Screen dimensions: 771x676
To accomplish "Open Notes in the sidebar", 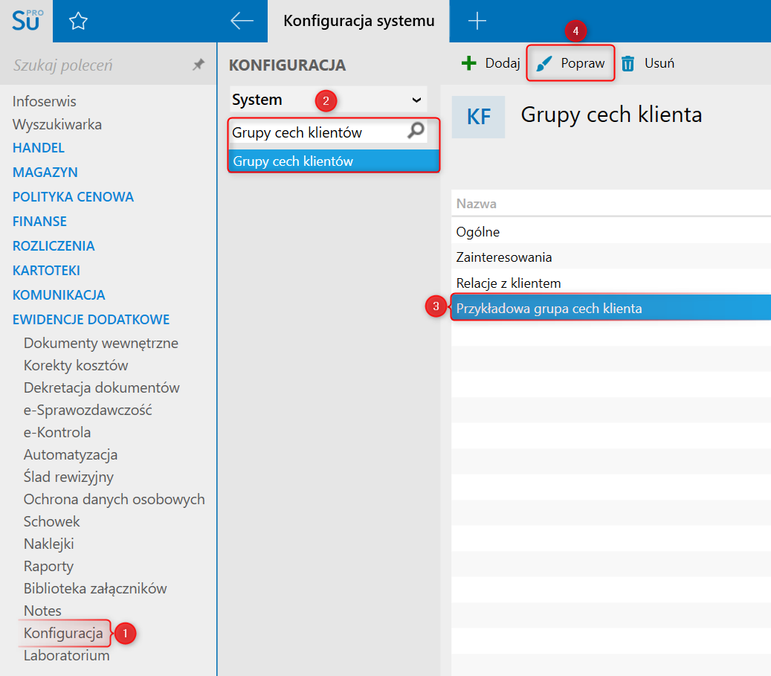I will pyautogui.click(x=43, y=611).
